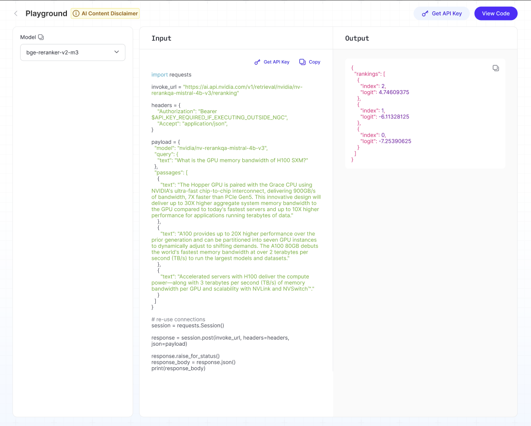Open the AI Content Disclaimer text
Image resolution: width=531 pixels, height=426 pixels.
click(109, 13)
